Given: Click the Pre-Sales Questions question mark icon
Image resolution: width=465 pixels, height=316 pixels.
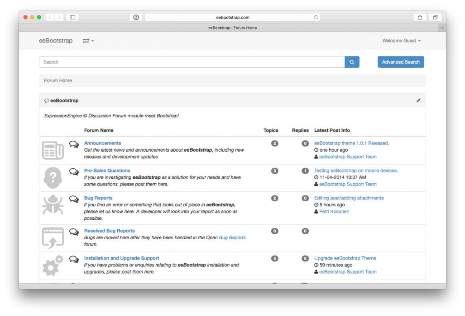Looking at the screenshot, I should pos(53,178).
